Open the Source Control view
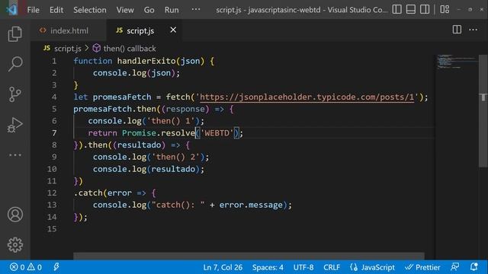This screenshot has width=488, height=274. point(15,94)
